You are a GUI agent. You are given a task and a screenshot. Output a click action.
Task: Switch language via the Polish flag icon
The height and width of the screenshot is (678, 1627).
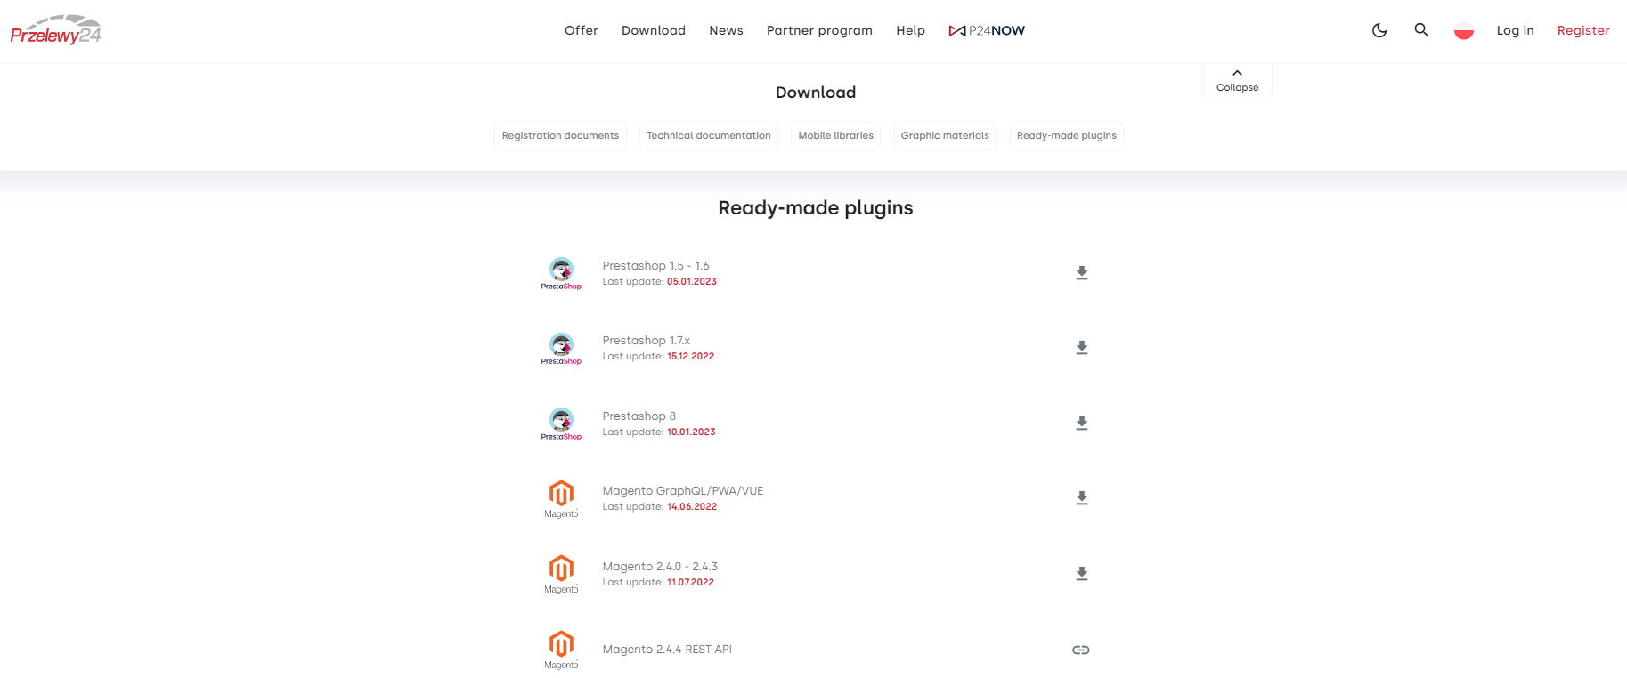1464,29
